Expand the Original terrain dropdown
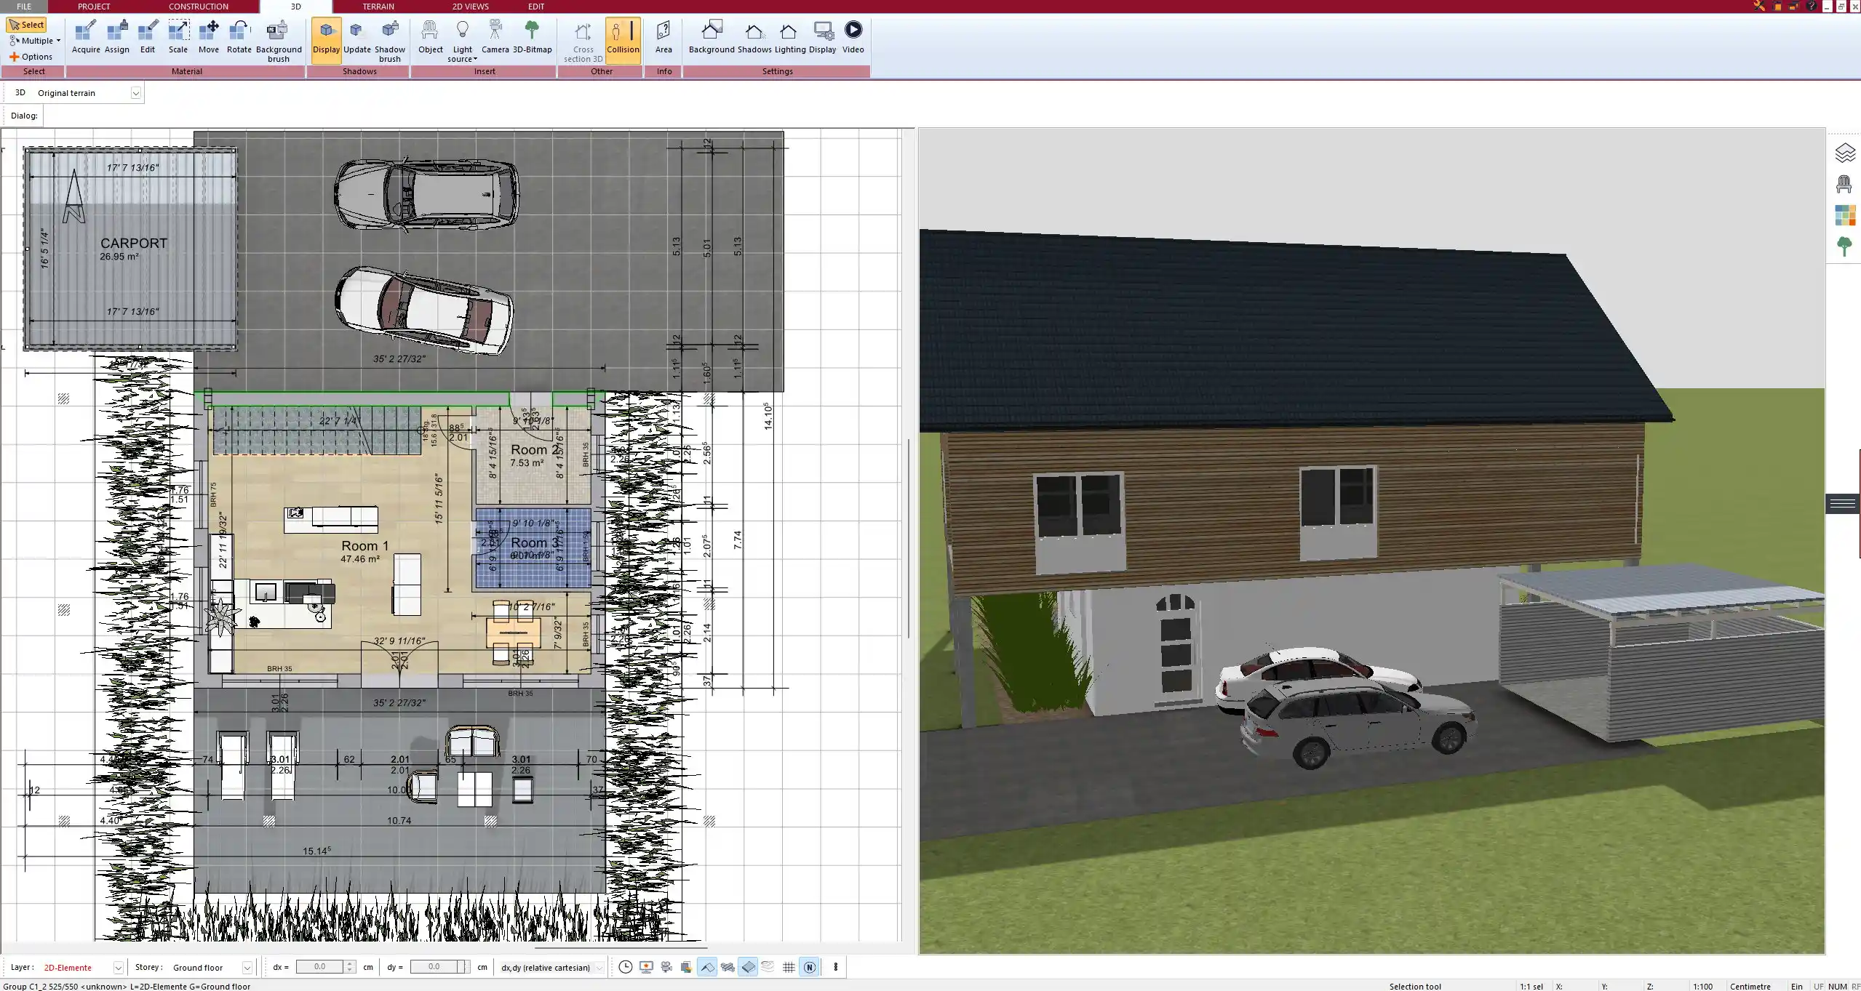Viewport: 1861px width, 991px height. coord(135,93)
